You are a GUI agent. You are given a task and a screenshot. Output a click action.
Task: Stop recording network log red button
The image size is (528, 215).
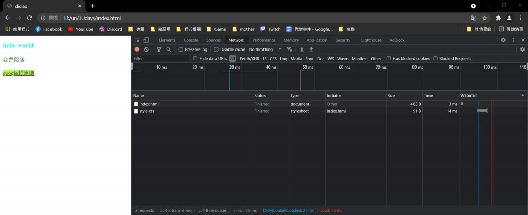pos(137,49)
